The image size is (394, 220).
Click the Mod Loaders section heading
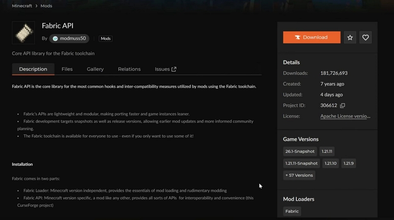pos(298,199)
